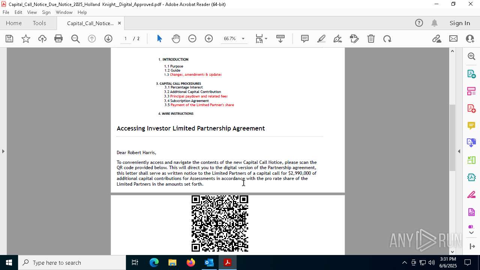Collapse the right tools pane
This screenshot has height=270, width=480.
click(x=459, y=151)
